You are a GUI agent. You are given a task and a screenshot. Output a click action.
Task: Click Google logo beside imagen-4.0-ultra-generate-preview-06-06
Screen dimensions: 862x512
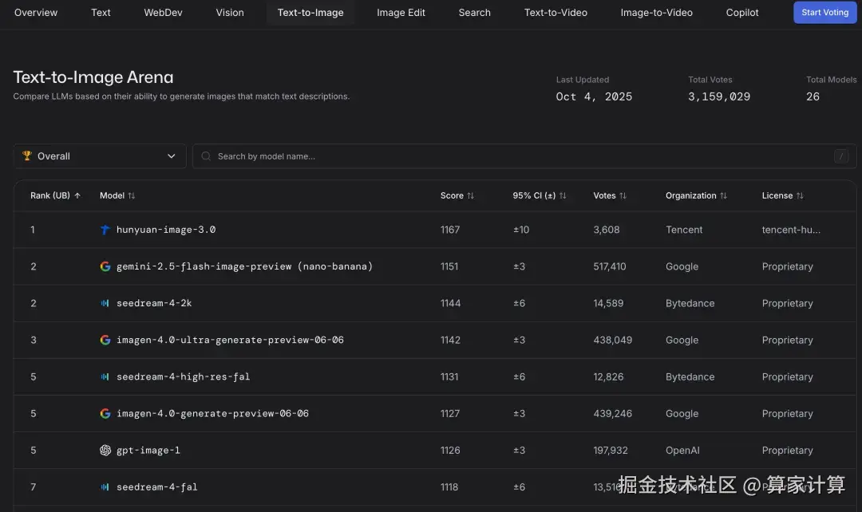105,340
